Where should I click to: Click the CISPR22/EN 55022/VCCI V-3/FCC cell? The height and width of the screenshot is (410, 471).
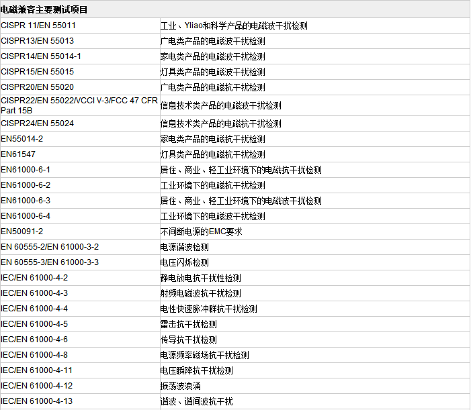pyautogui.click(x=79, y=105)
